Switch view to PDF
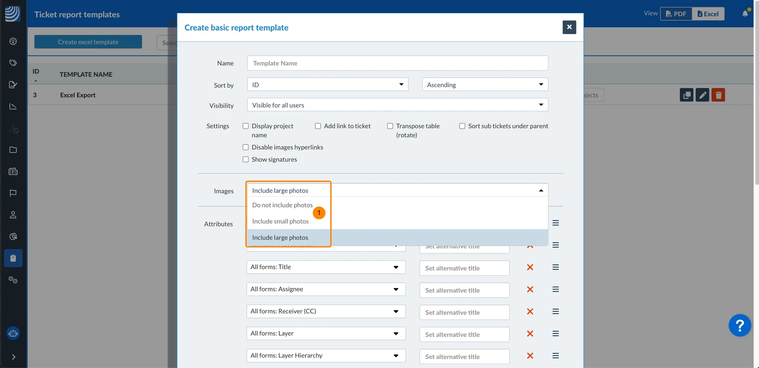The width and height of the screenshot is (759, 368). pyautogui.click(x=676, y=14)
